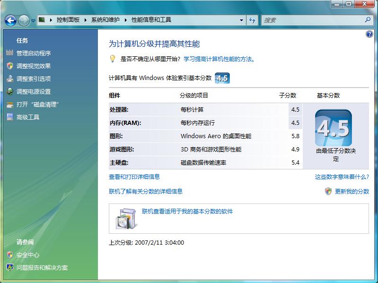The image size is (378, 283).
Task: Open 调整视觉效果 task link
Action: tap(34, 66)
